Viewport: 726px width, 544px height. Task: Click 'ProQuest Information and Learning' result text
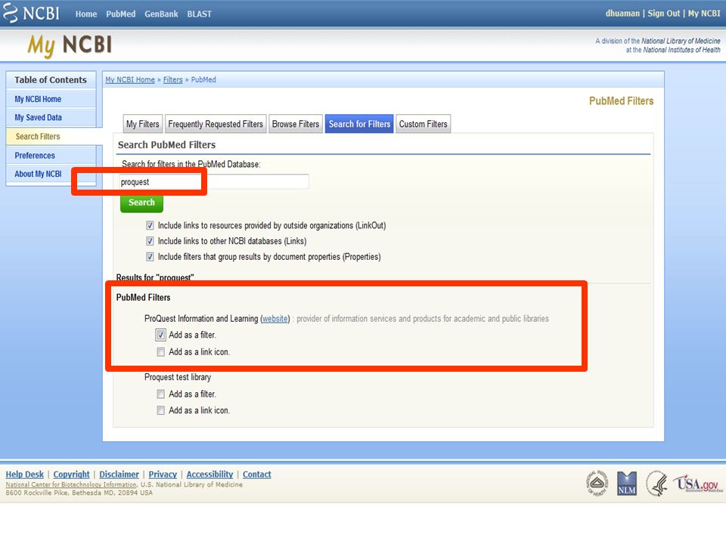tap(201, 319)
